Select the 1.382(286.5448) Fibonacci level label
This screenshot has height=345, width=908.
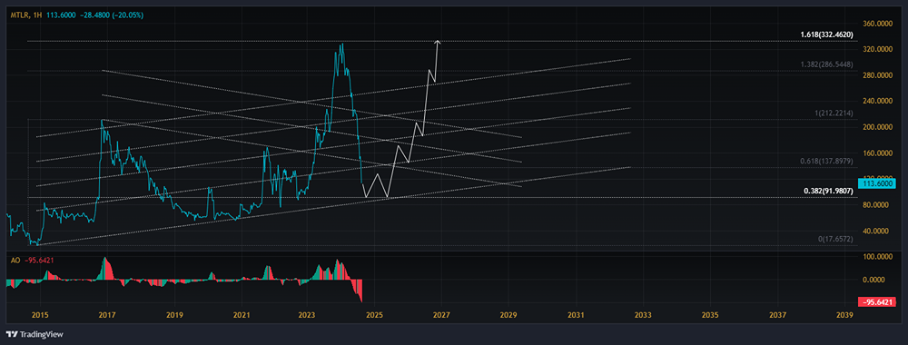click(827, 64)
